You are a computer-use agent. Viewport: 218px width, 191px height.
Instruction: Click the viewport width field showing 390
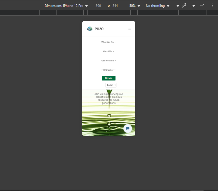click(x=98, y=5)
